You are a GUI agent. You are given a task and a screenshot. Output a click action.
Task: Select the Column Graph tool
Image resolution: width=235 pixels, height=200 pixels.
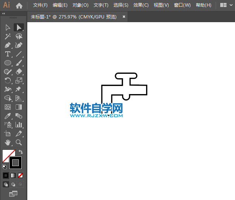pyautogui.click(x=19, y=125)
